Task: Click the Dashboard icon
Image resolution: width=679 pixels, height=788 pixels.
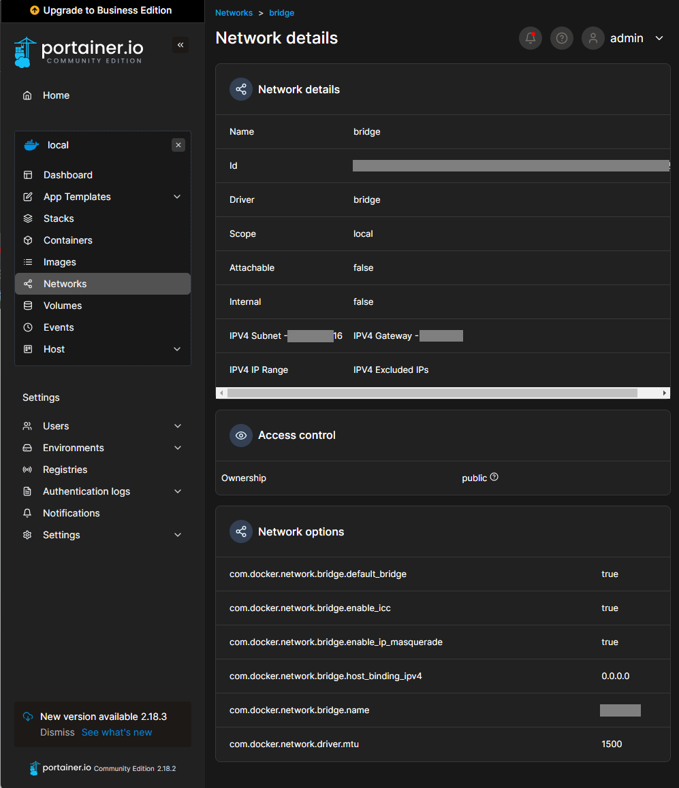Action: click(x=28, y=175)
